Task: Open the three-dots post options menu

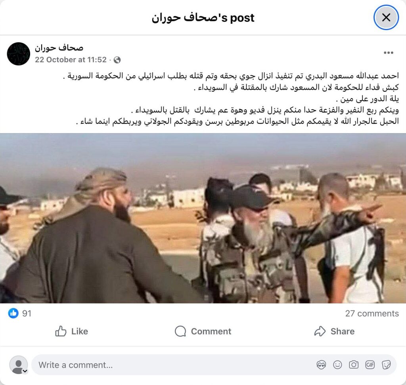Action: click(x=389, y=53)
